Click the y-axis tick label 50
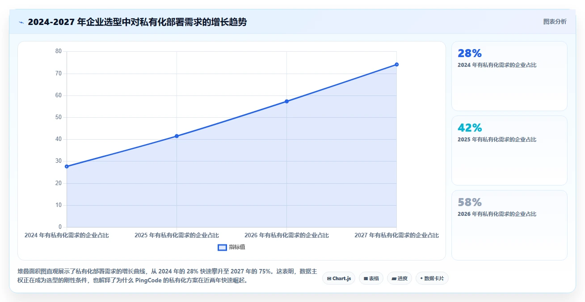This screenshot has width=585, height=302. tap(59, 117)
